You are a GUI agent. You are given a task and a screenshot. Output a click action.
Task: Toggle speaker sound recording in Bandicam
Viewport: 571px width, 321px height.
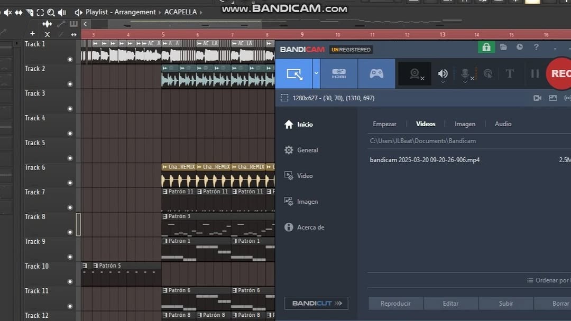(443, 74)
